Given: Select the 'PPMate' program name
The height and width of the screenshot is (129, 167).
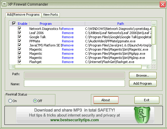Looking at the screenshot, I should (35, 41).
